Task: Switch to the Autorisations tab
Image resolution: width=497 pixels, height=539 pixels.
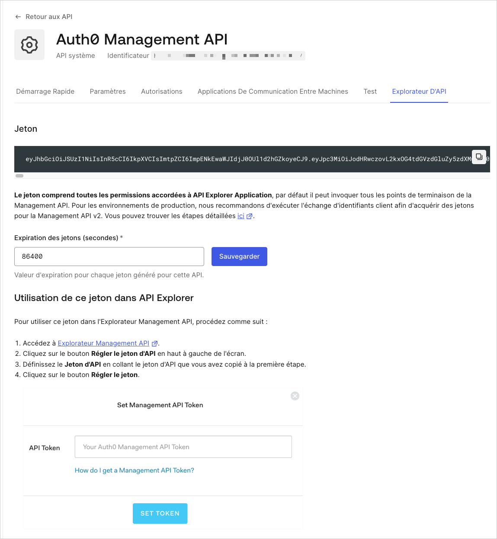Action: (x=161, y=91)
